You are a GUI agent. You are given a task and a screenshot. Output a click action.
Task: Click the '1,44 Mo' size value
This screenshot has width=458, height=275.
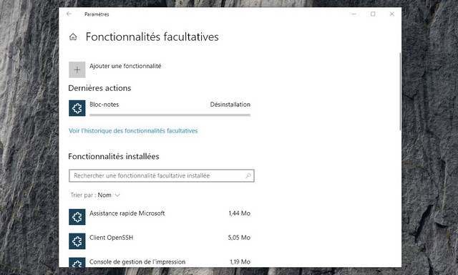pyautogui.click(x=240, y=213)
